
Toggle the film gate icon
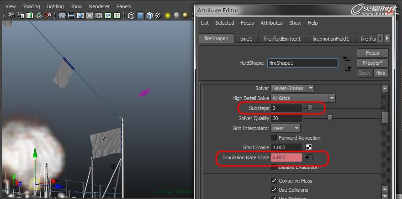coord(71,16)
